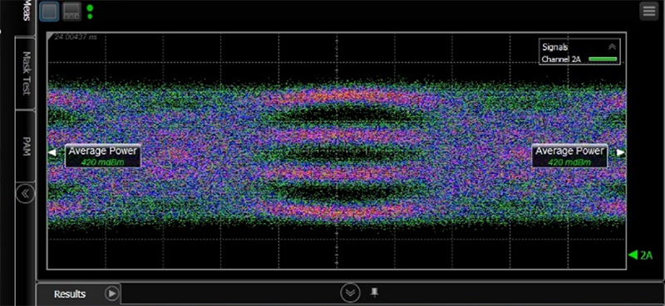The image size is (665, 306).
Task: Click the left white arrow power marker
Action: pyautogui.click(x=52, y=153)
